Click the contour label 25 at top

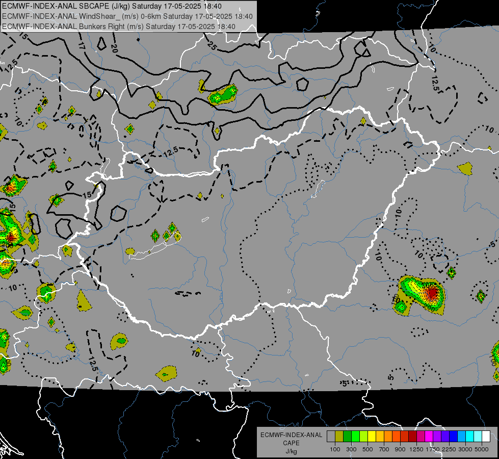coord(212,46)
